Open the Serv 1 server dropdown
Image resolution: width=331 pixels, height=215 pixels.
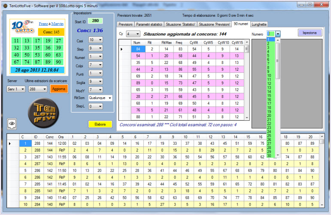(16, 89)
